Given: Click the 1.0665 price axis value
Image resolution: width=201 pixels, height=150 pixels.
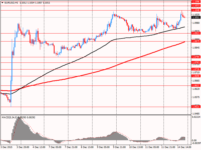Looking at the screenshot, I should [196, 80].
